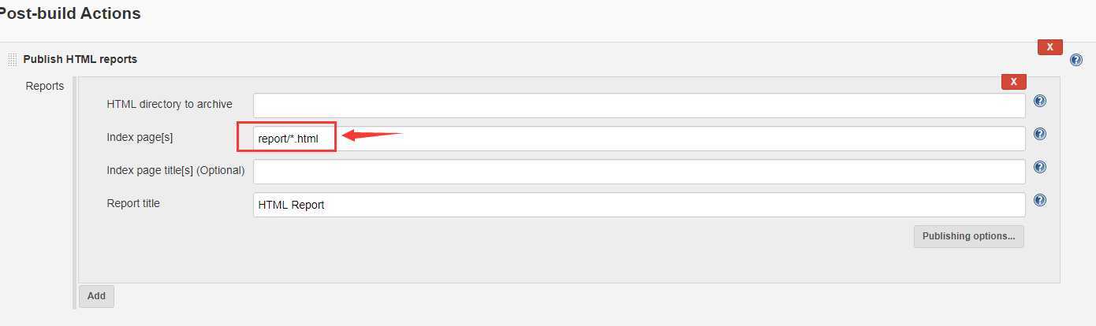1096x326 pixels.
Task: Click the HTML directory to archive label
Action: point(170,104)
